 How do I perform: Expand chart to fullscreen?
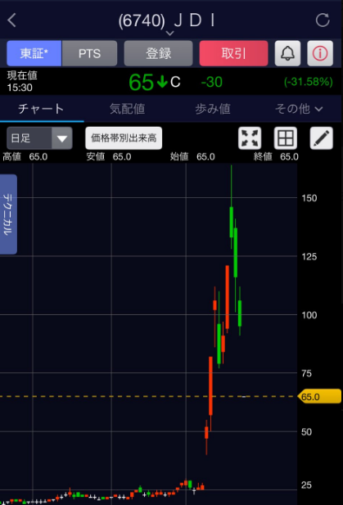(x=250, y=138)
